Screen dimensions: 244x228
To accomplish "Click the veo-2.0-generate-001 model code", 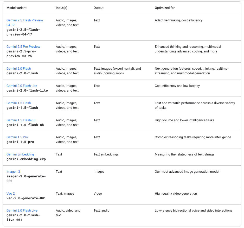I will (x=26, y=198).
